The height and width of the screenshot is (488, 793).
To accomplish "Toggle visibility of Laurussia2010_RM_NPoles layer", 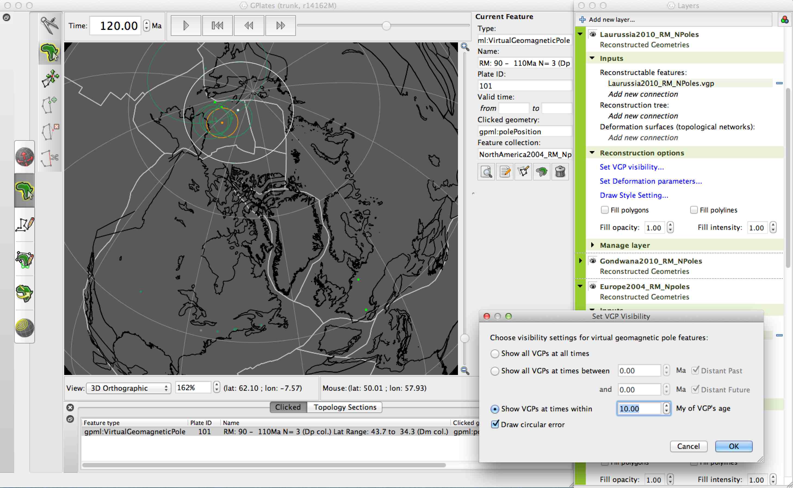I will coord(592,34).
